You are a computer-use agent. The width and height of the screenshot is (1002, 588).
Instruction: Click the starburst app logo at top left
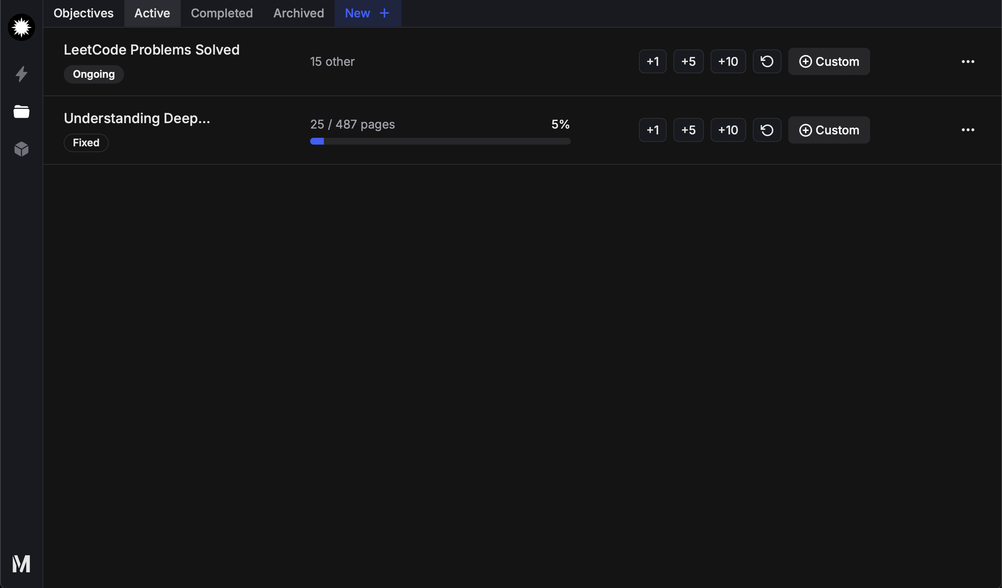click(x=21, y=27)
